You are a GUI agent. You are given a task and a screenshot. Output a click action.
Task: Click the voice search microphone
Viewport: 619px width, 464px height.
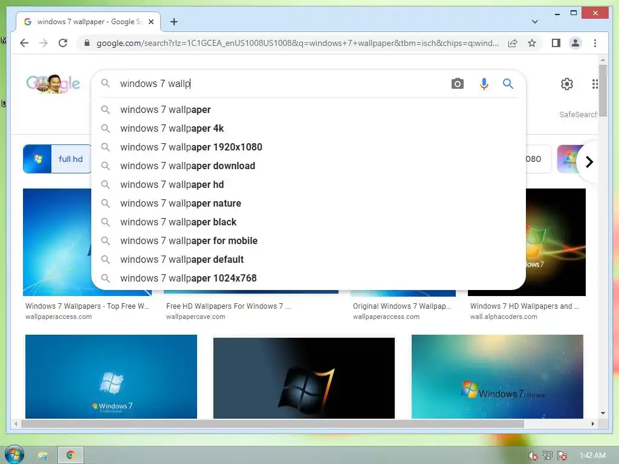coord(484,83)
